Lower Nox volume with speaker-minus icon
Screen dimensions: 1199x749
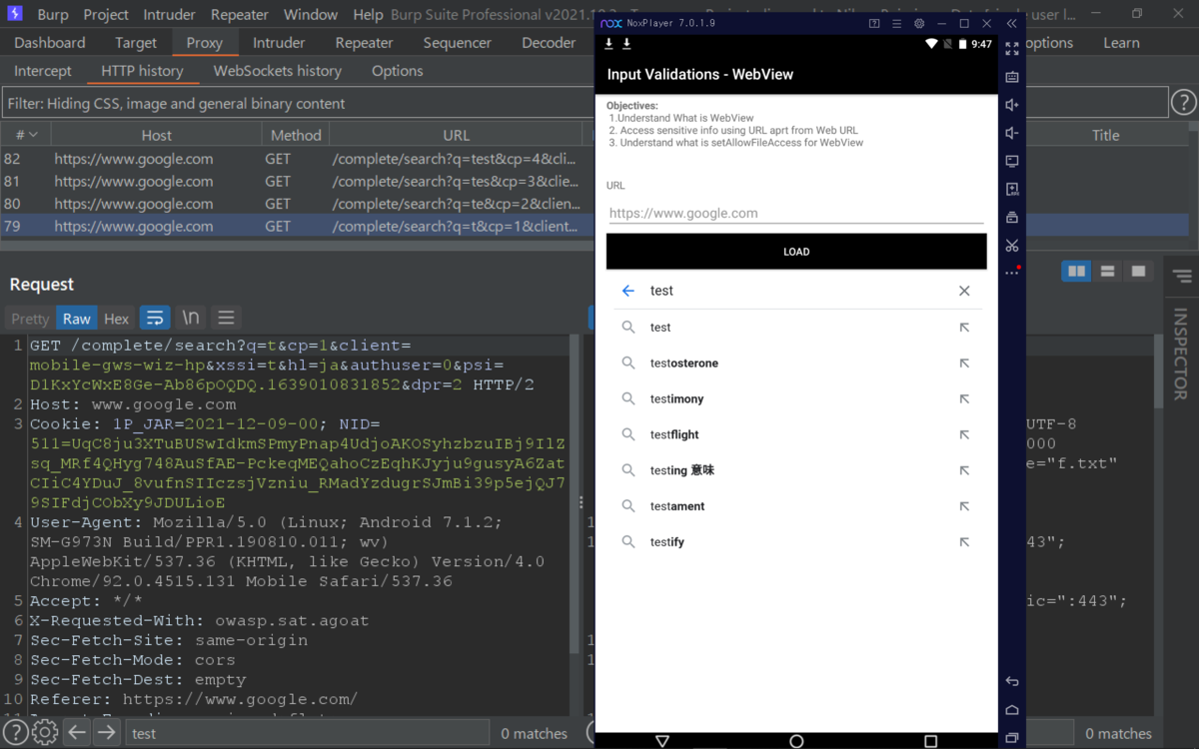click(x=1012, y=133)
